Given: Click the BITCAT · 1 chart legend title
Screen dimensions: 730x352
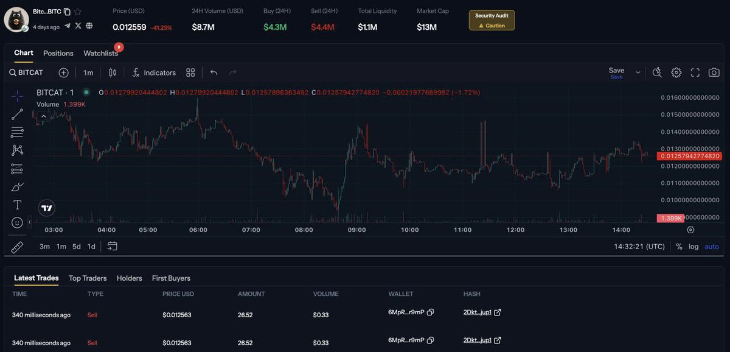Looking at the screenshot, I should pos(55,93).
